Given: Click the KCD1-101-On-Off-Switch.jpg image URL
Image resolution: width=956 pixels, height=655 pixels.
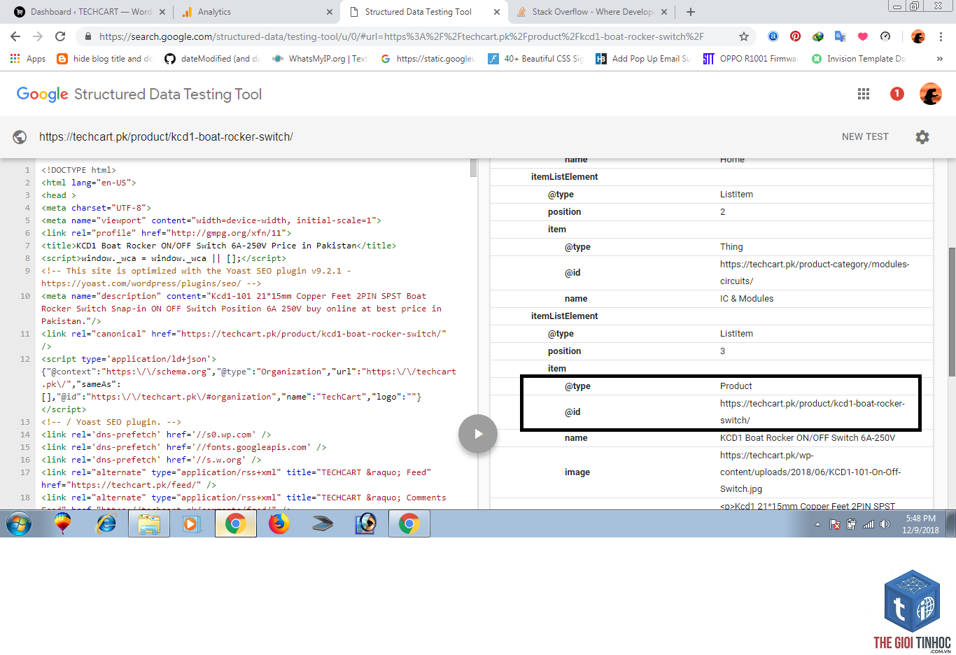Looking at the screenshot, I should pyautogui.click(x=810, y=472).
